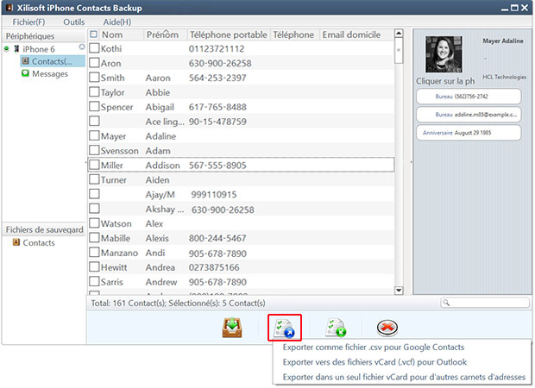Select the Turner Aiden row
This screenshot has height=388, width=535.
coord(241,179)
